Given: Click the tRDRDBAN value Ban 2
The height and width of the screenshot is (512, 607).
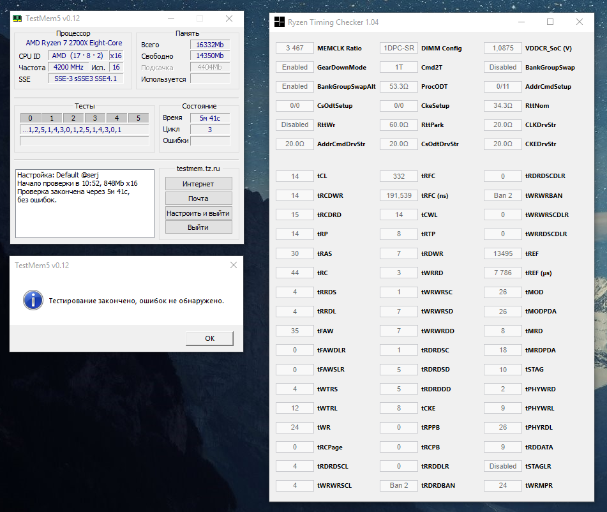Looking at the screenshot, I should pos(399,485).
